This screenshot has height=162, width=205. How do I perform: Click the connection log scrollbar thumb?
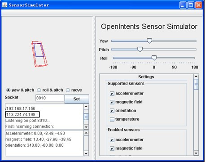86,117
